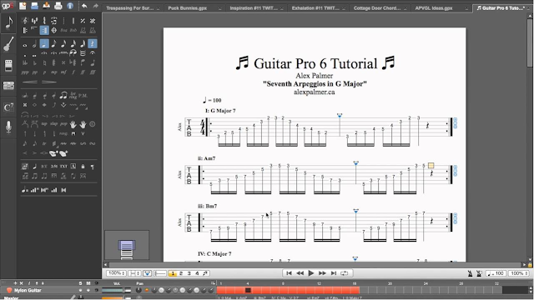Select the whole note duration
Viewport: 534px width, 300px height.
coord(25,44)
